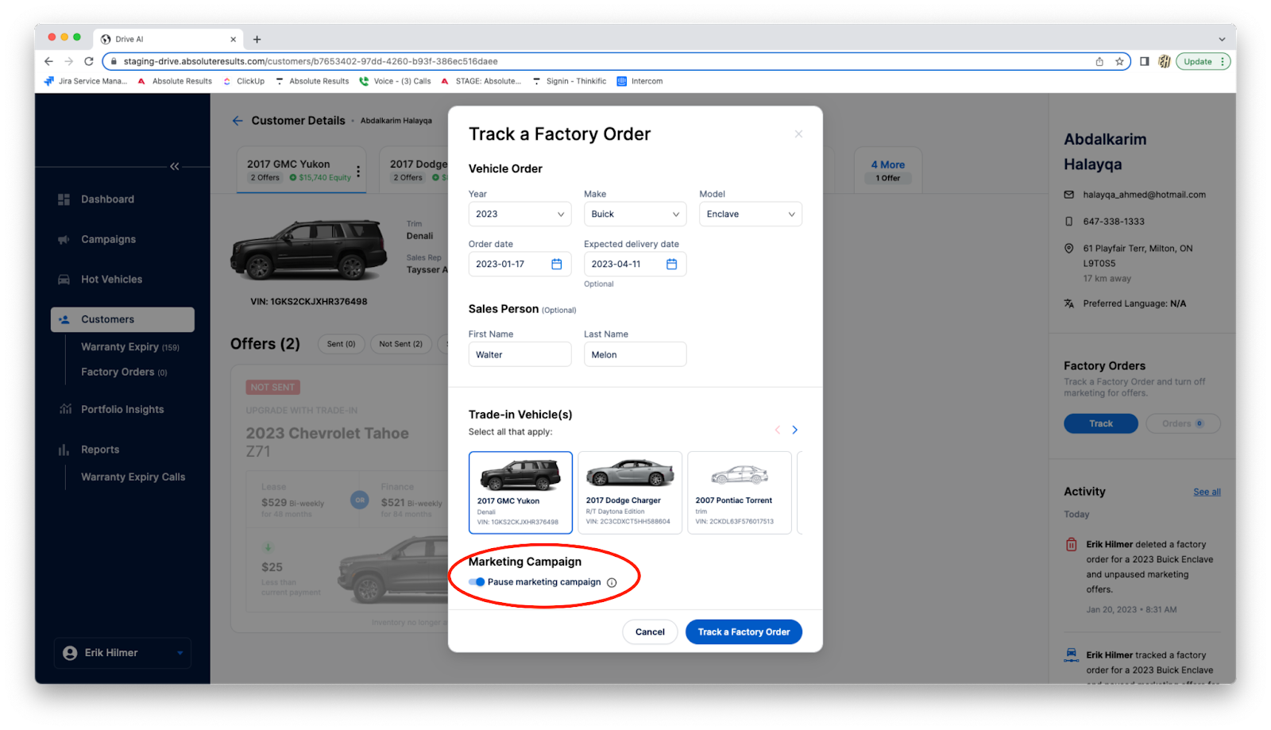Collapse the sidebar with double chevron icon
The image size is (1271, 730).
click(x=175, y=166)
